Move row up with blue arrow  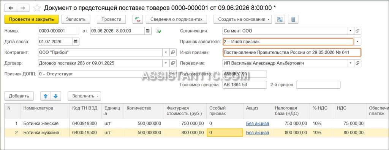pyautogui.click(x=46, y=96)
